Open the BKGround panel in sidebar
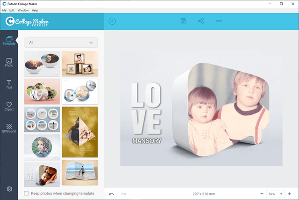Screen dimensions: 299x200 pos(9,128)
